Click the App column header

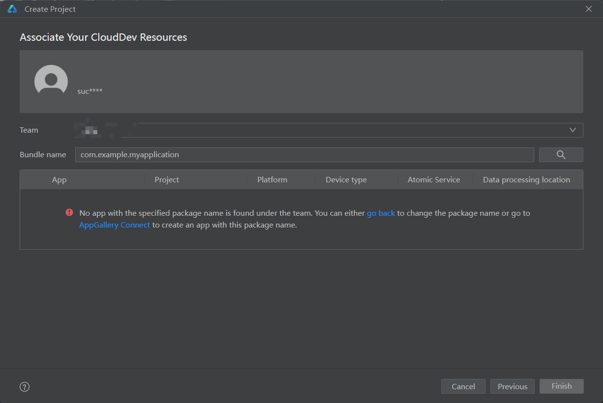click(59, 180)
